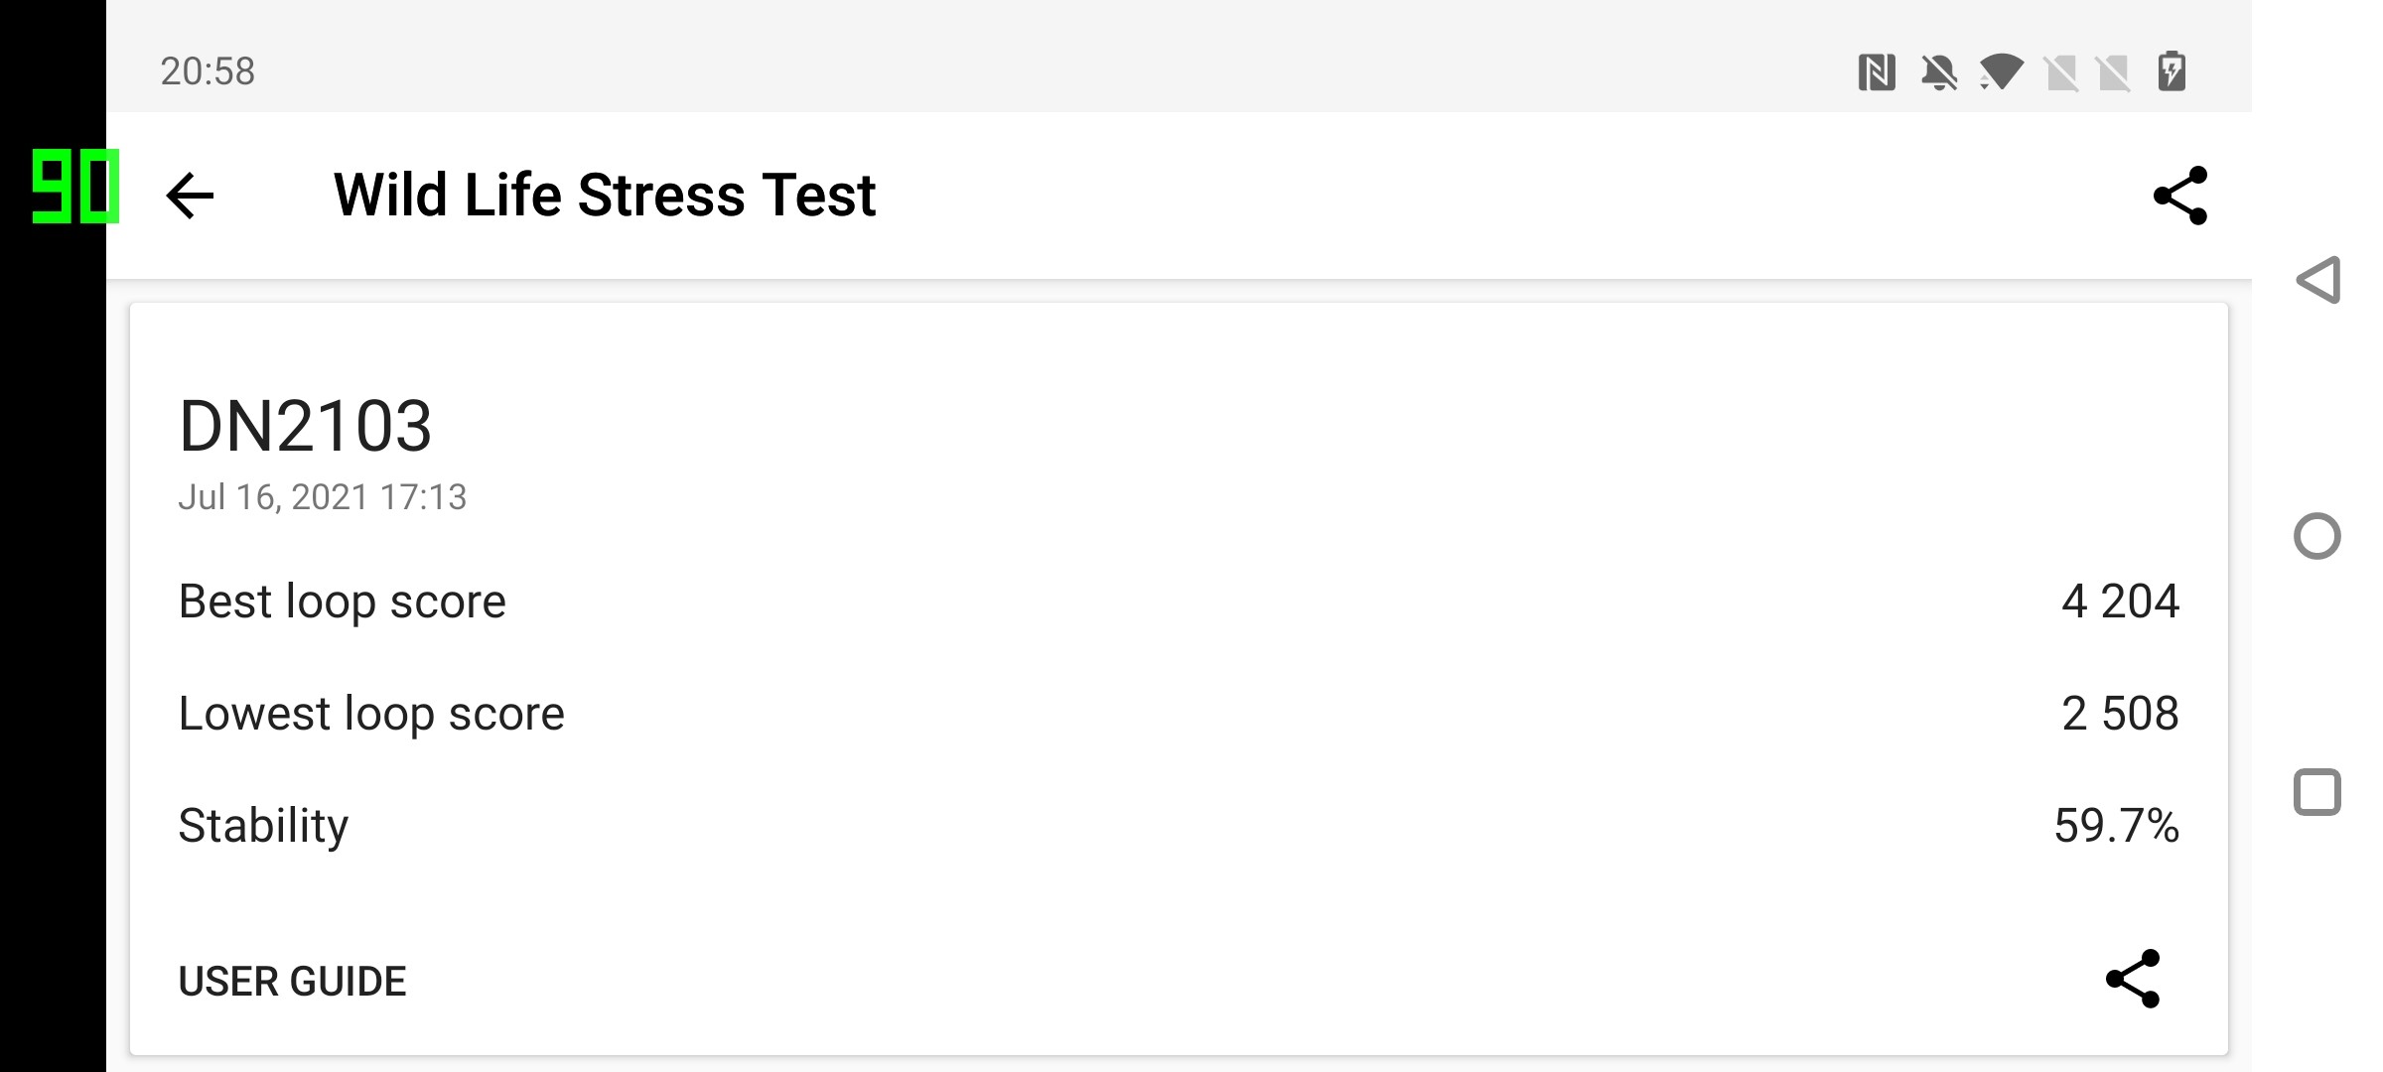Tap the DN2103 device name

click(305, 427)
